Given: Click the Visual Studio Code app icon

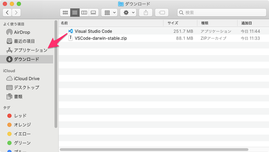Looking at the screenshot, I should pyautogui.click(x=70, y=31).
